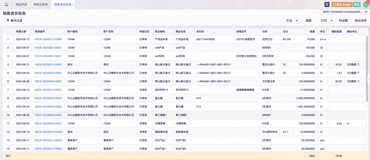Screen dimensions: 370x160
Task: Close the 销售退货报表 tab
Action: point(73,5)
